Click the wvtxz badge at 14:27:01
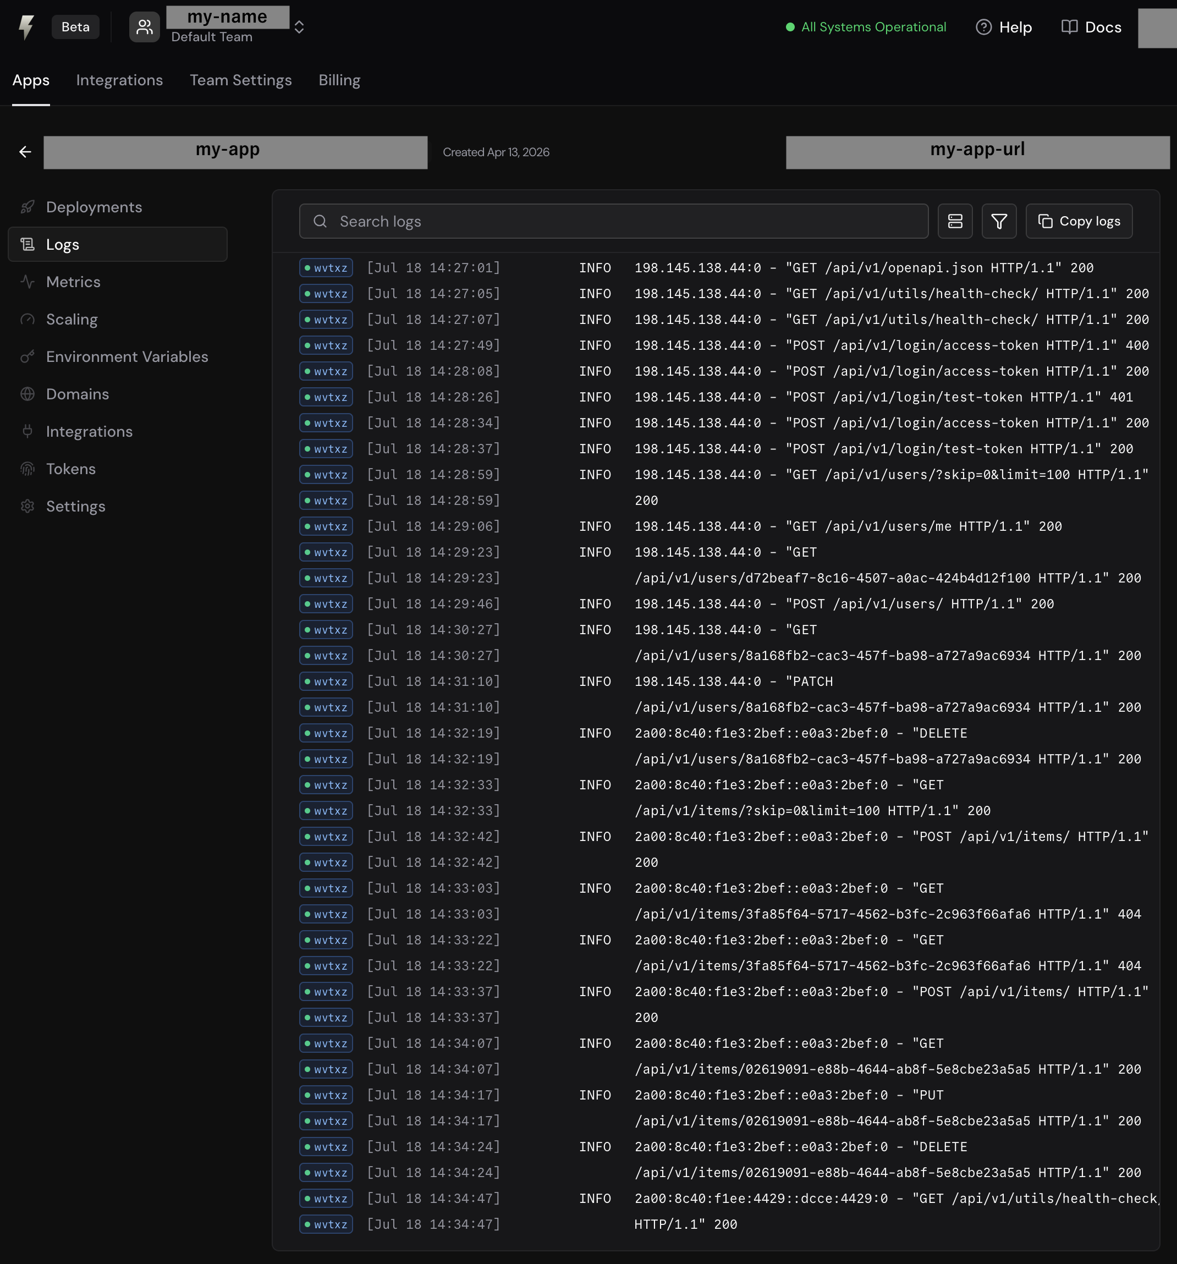 click(326, 268)
